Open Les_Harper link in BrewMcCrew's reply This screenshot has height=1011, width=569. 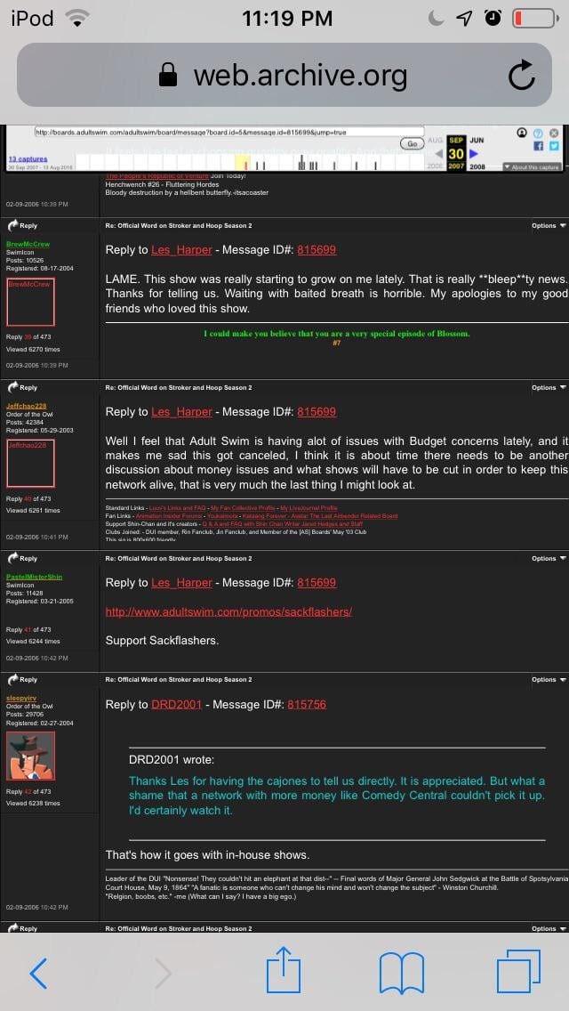coord(181,250)
